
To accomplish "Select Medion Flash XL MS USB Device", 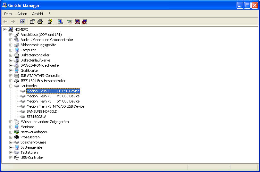I will [53, 96].
